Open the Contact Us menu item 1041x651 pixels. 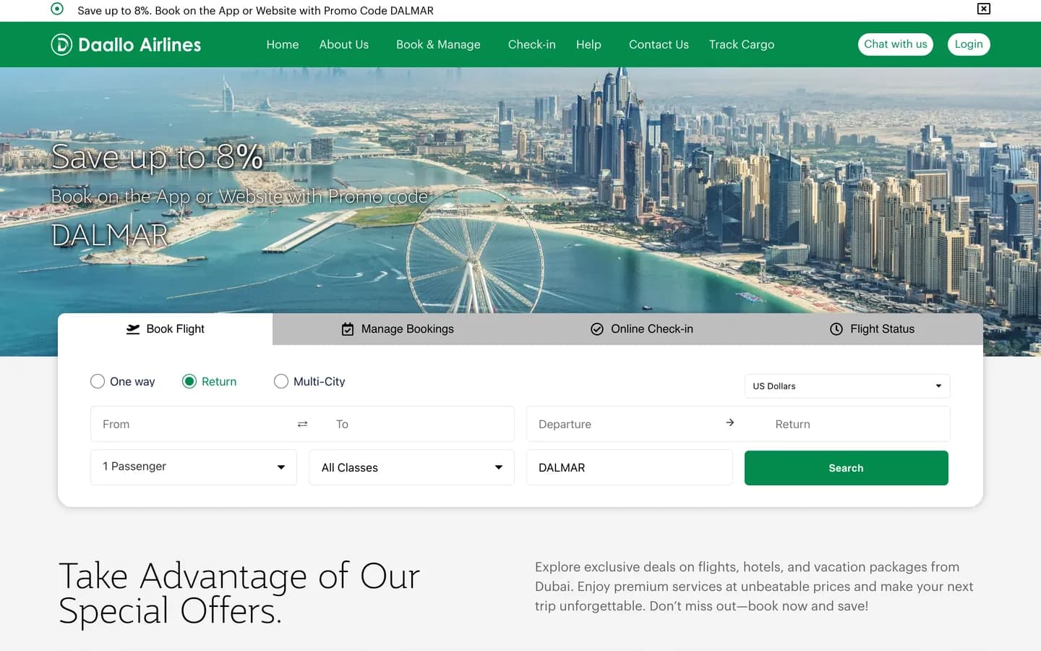659,45
